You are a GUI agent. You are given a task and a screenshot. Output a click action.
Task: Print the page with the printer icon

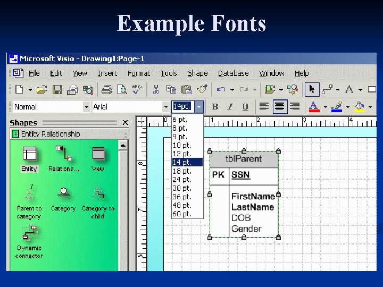(107, 90)
